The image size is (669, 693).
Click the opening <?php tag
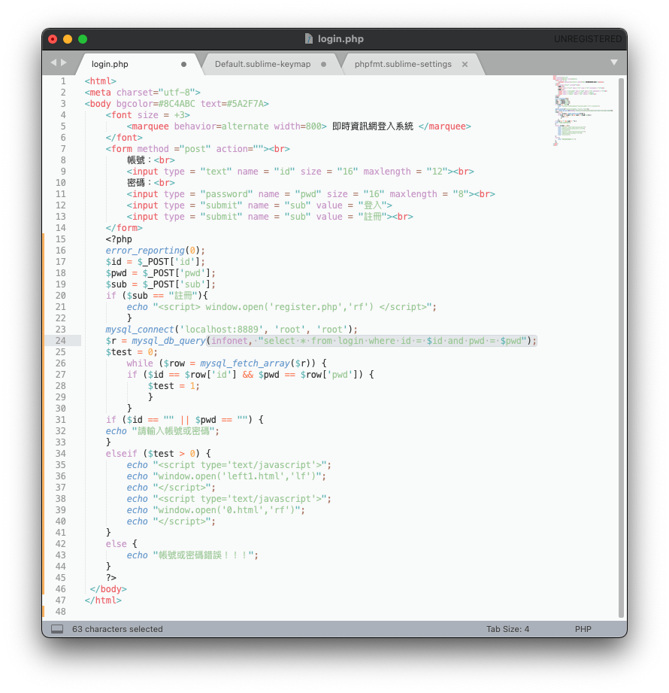click(x=119, y=239)
